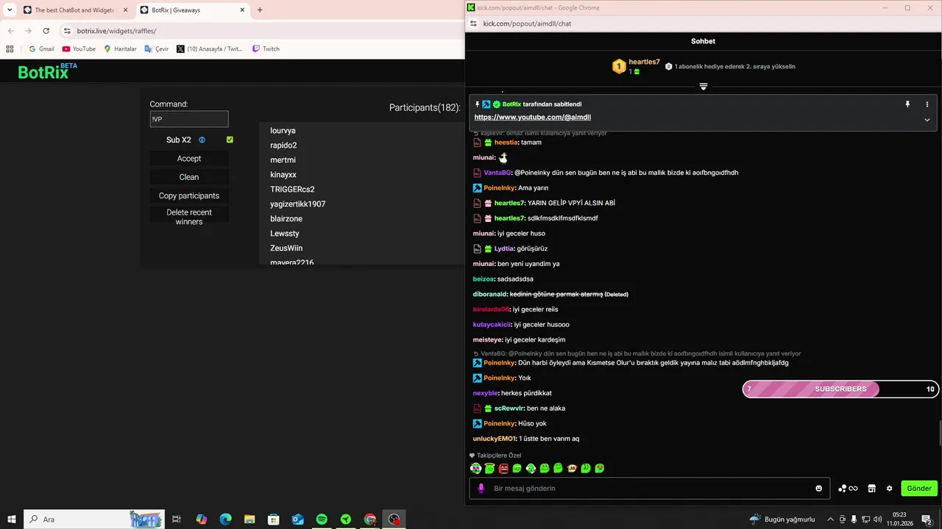Open the Chrome tab search dropdown
942x529 pixels.
(10, 10)
